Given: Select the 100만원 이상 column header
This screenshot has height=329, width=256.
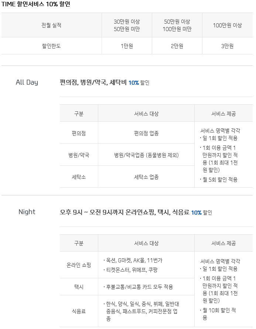Looking at the screenshot, I should pos(228,25).
